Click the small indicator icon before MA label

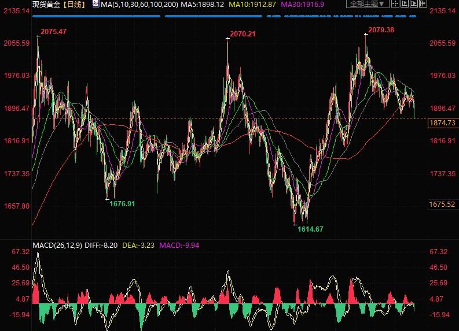[x=96, y=4]
